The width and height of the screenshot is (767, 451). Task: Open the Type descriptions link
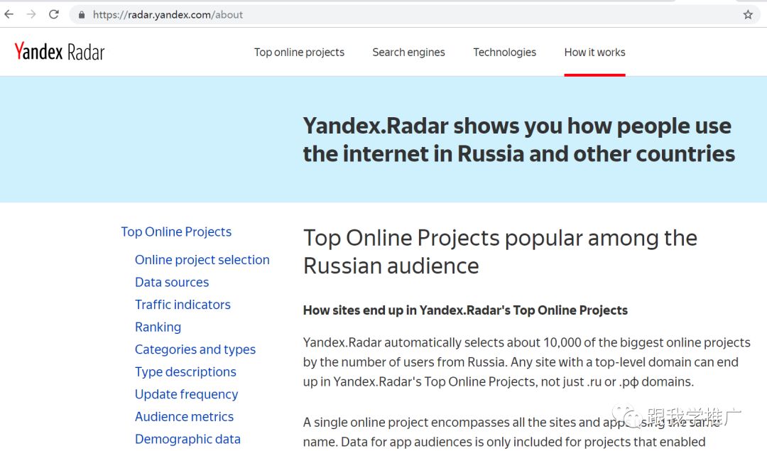[x=185, y=372]
